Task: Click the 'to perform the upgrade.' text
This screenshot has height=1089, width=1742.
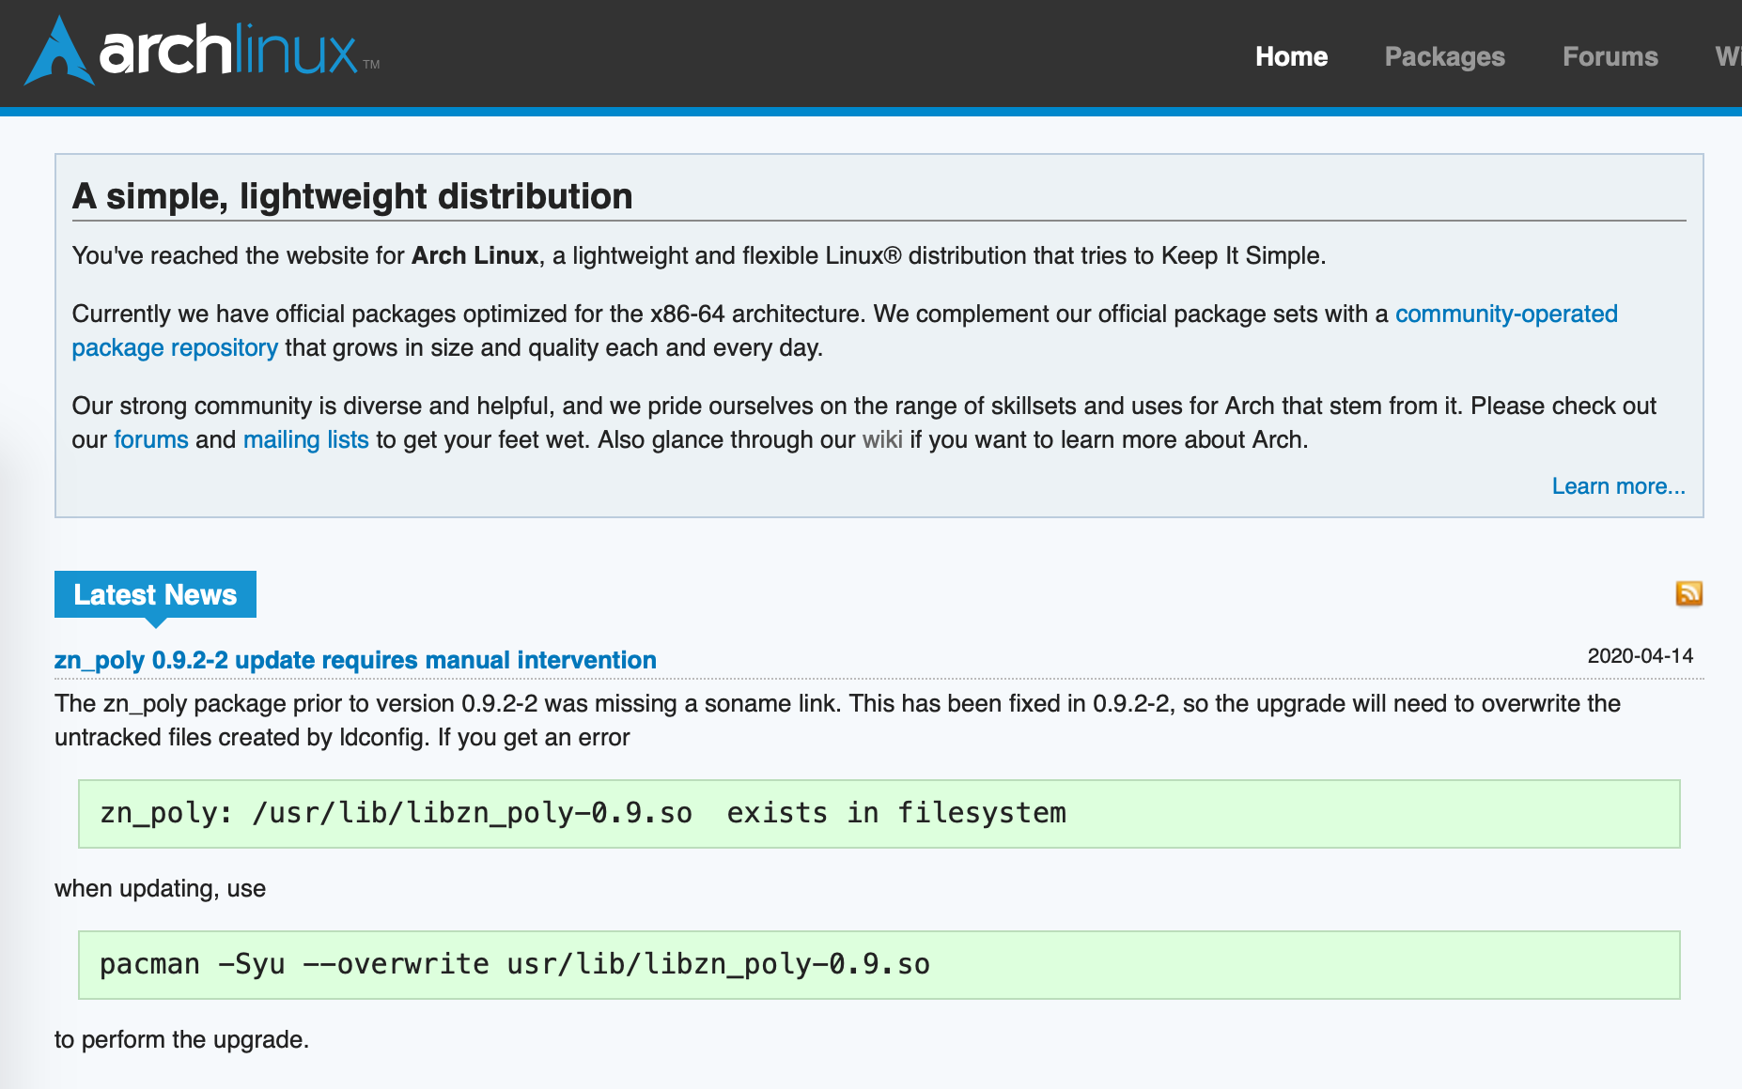Action: [181, 1039]
